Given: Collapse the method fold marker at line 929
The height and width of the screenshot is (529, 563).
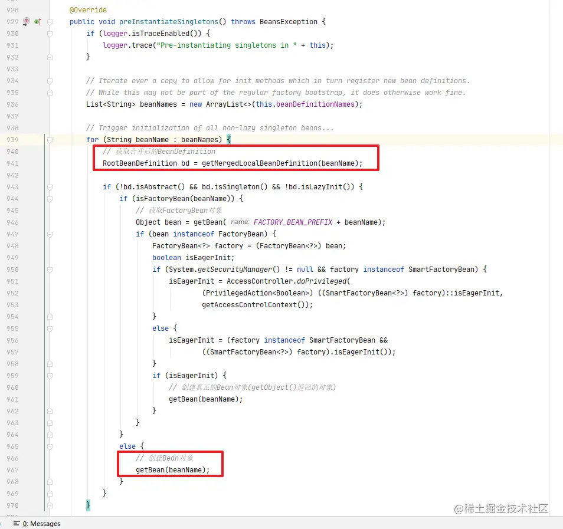Looking at the screenshot, I should [50, 22].
